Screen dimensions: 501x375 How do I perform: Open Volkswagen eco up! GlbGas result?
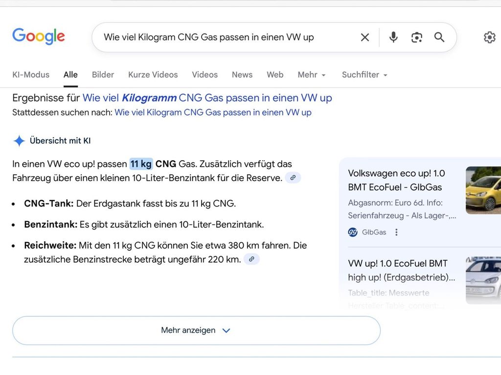396,180
